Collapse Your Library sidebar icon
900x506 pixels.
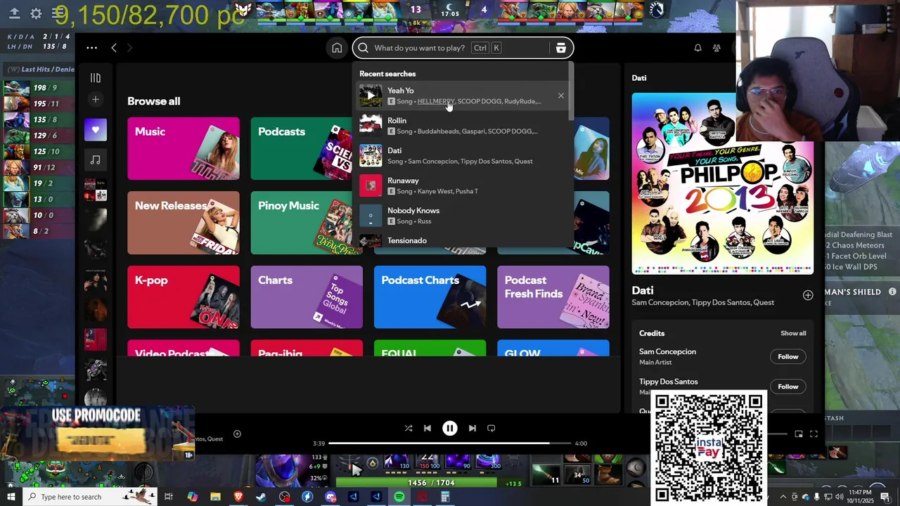tap(96, 78)
